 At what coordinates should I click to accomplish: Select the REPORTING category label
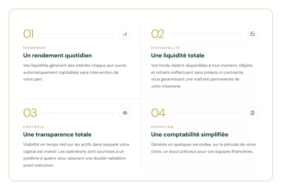pos(162,127)
